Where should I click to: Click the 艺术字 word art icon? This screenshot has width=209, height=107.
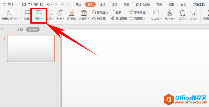tap(170, 13)
